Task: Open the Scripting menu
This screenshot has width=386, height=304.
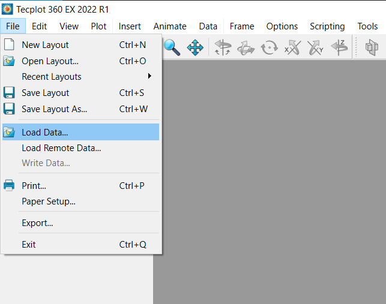Action: point(327,26)
